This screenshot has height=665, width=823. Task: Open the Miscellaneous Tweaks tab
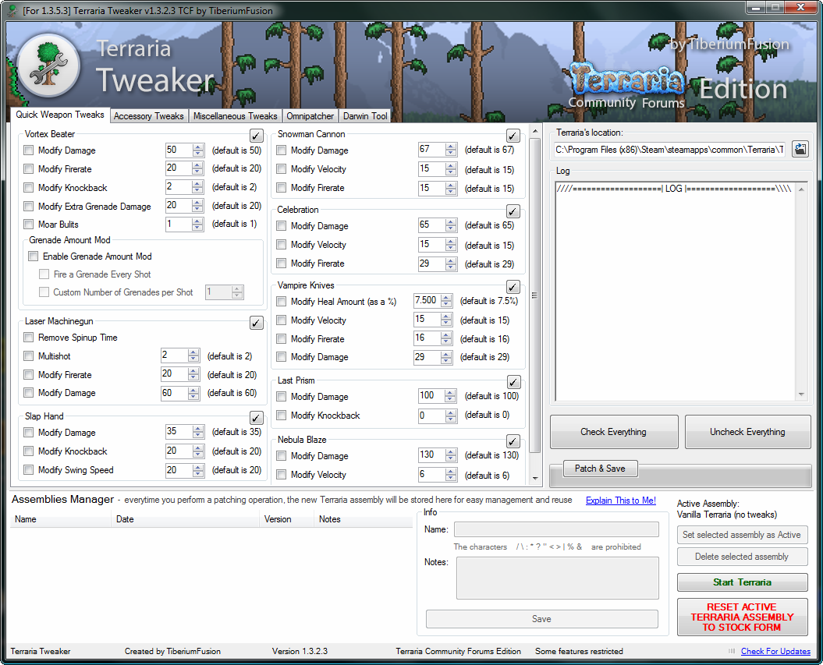coord(235,116)
